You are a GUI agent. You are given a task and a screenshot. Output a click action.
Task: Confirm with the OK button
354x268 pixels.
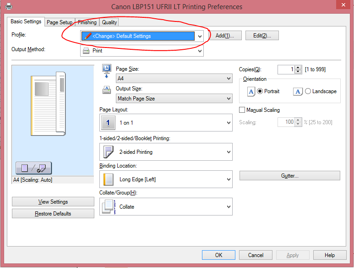pyautogui.click(x=218, y=255)
